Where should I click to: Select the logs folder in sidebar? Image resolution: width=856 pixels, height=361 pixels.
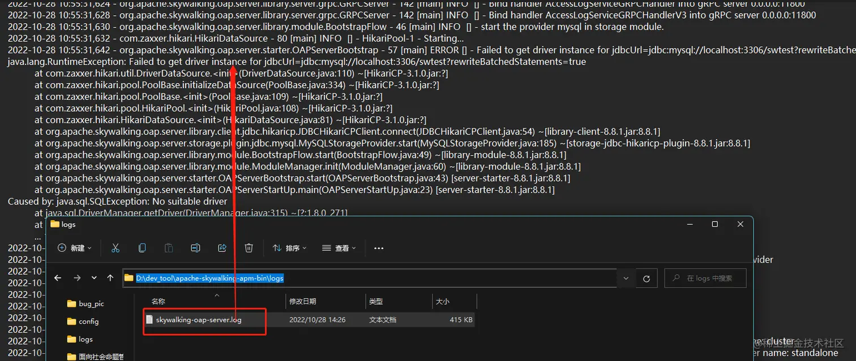tap(80, 339)
